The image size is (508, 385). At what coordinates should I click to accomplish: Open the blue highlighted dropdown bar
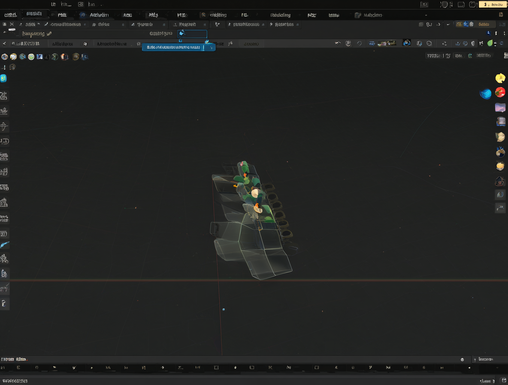[178, 47]
